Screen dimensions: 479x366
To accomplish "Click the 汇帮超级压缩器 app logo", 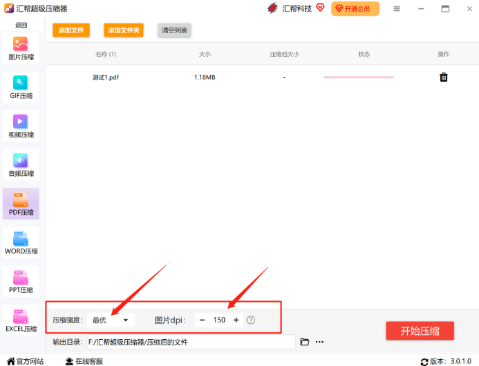I will 9,8.
